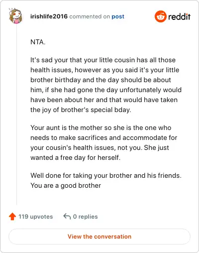Open the irishlife2016 username profile link
The width and height of the screenshot is (199, 253).
click(49, 16)
